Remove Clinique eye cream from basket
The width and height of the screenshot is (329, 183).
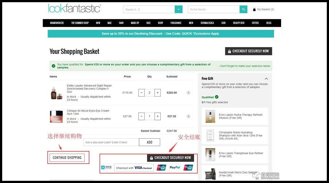[x=188, y=116]
